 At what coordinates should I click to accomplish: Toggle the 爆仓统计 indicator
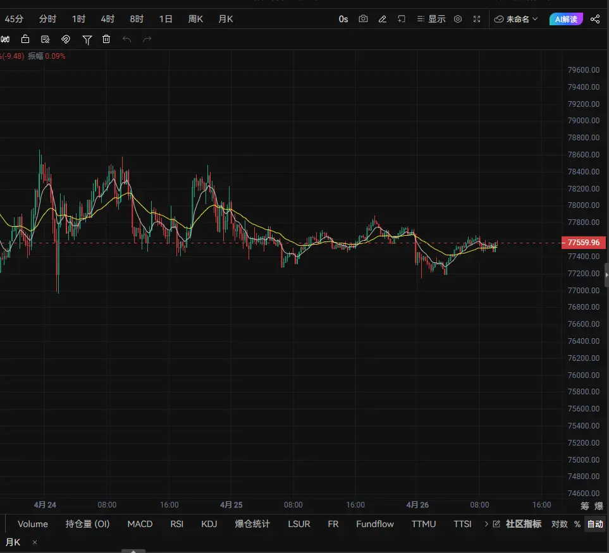coord(252,524)
